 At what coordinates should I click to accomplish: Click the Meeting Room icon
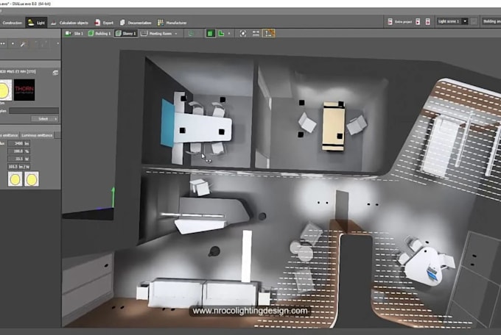point(144,33)
